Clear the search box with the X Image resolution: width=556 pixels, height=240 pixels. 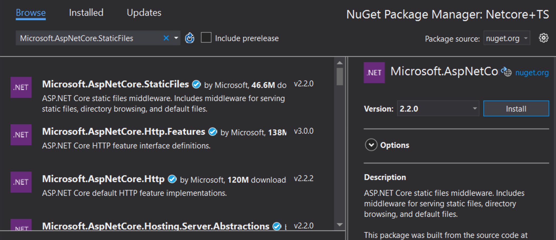[166, 38]
